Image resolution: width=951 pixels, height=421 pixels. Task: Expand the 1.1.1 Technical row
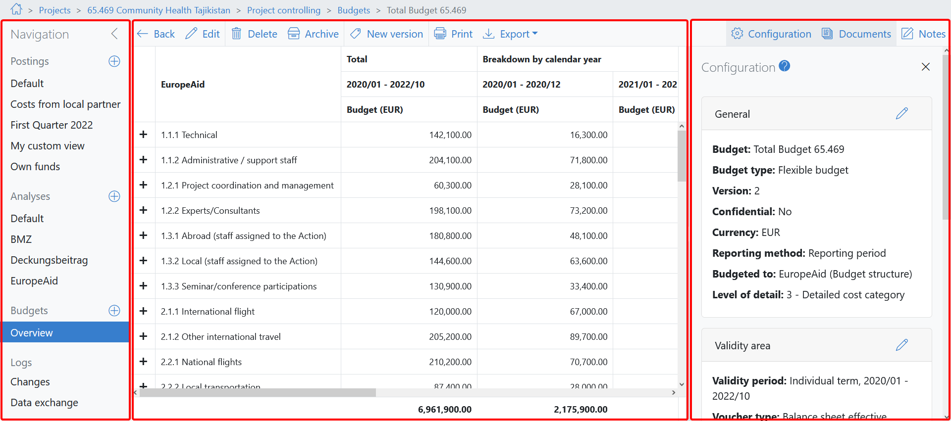[x=144, y=135]
